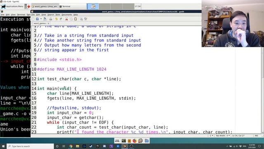
Task: Open the Windows Start menu
Action: point(3,146)
